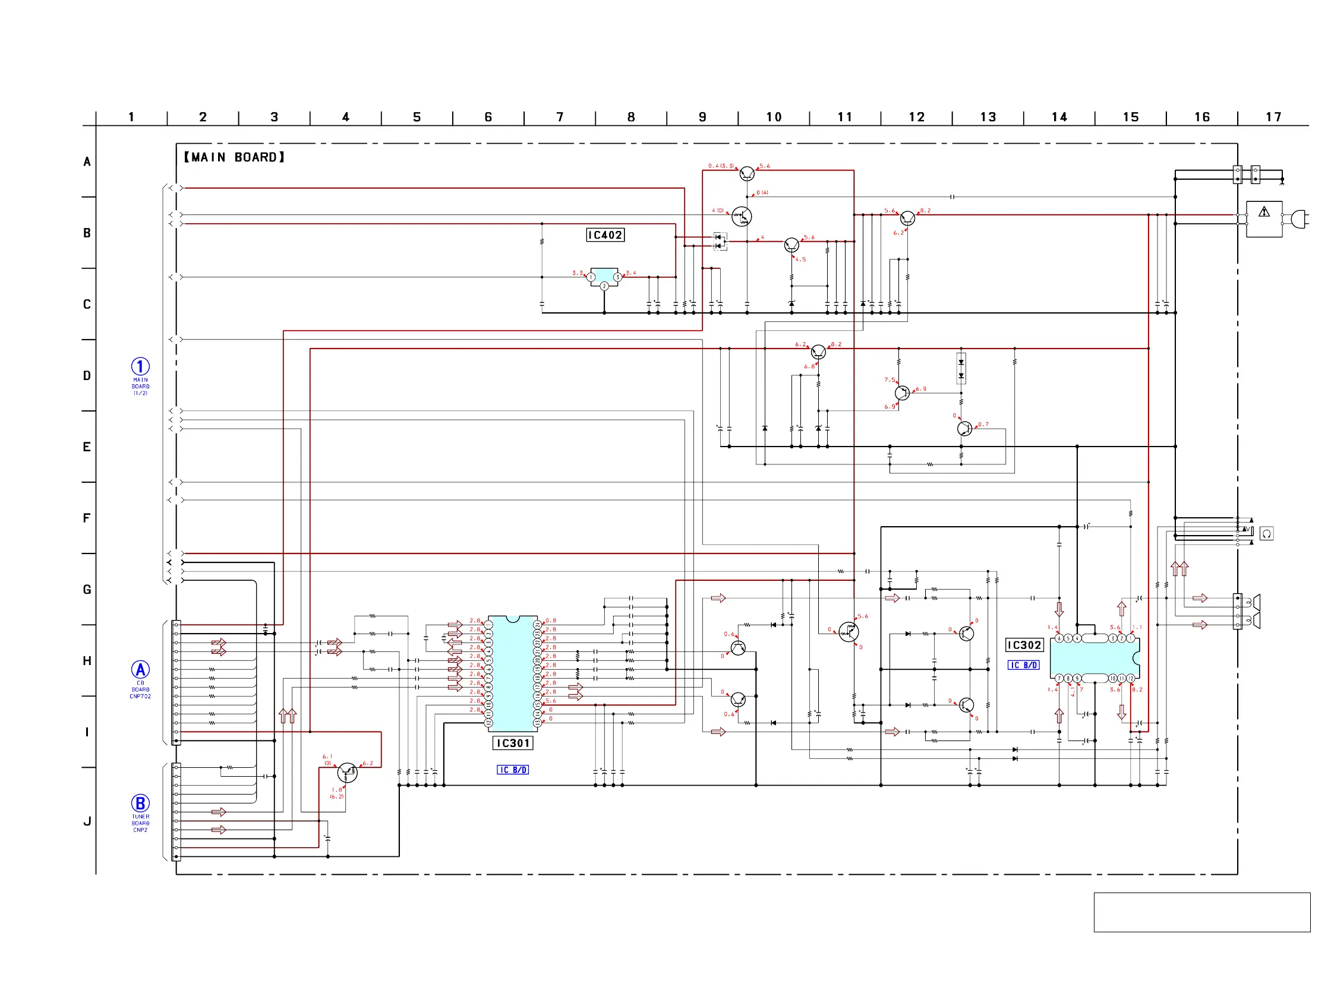Click the circled A CD board marker
This screenshot has width=1331, height=1000.
click(140, 670)
